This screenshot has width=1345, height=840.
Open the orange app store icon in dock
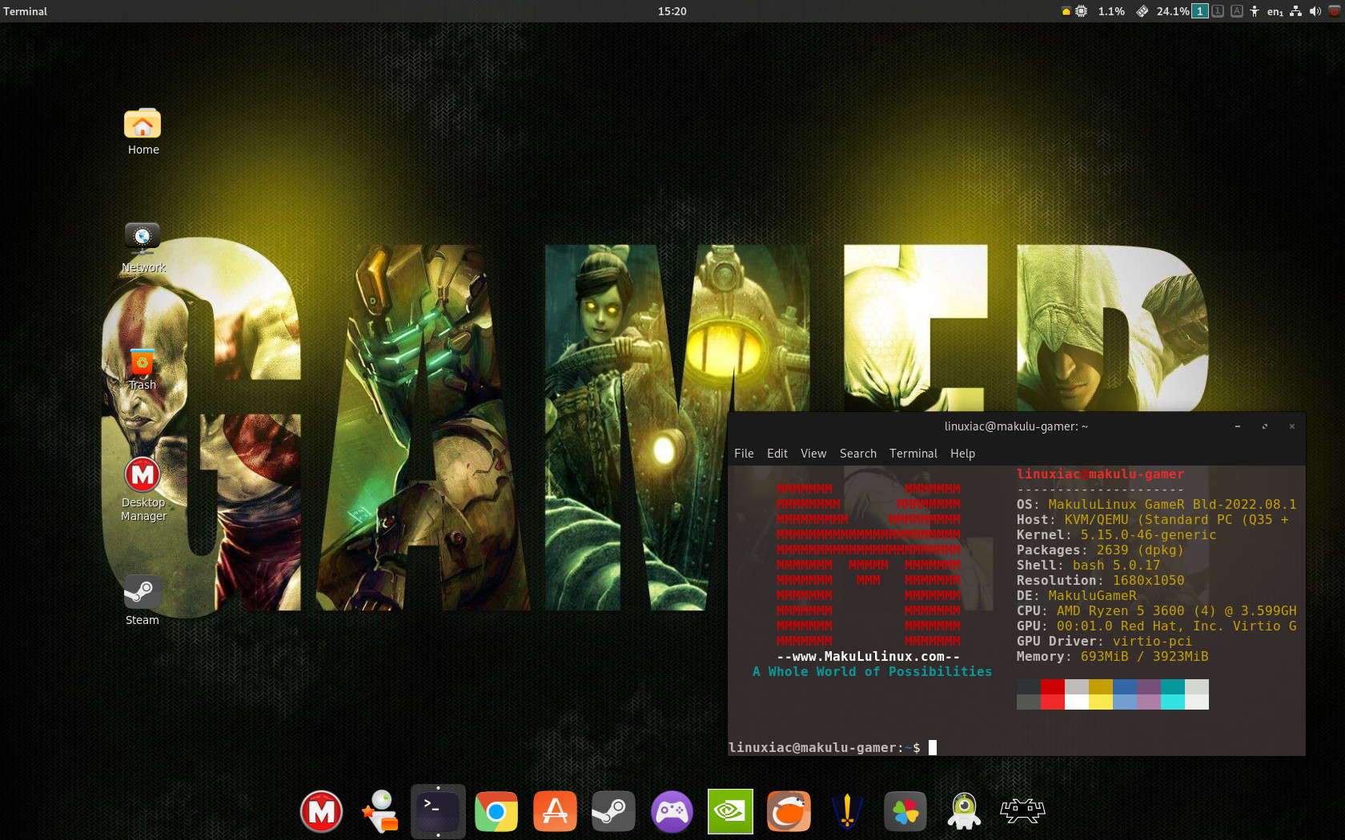tap(555, 811)
